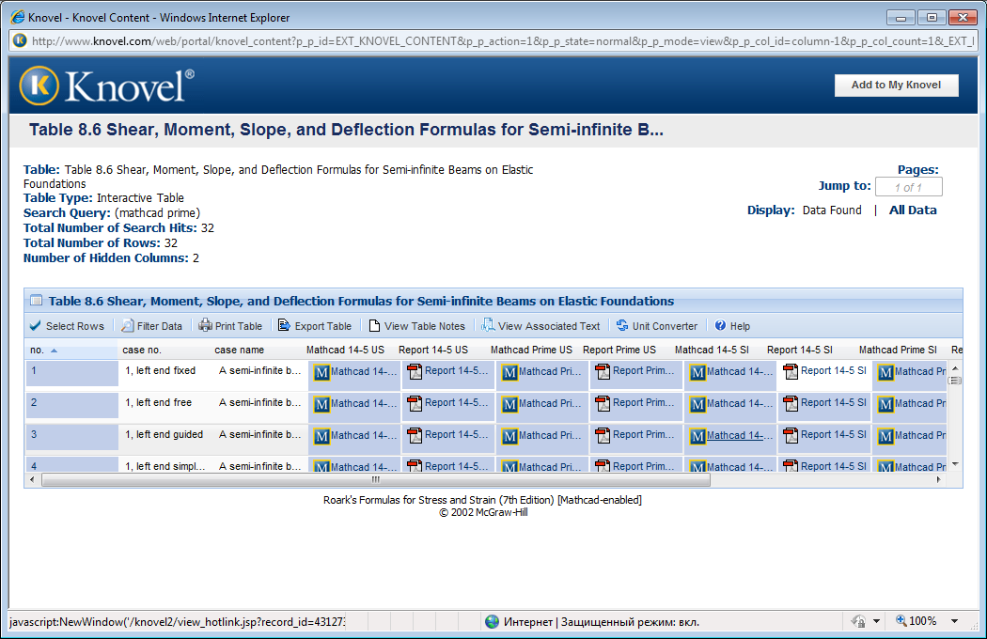Click the IE page icon in the address bar
Image resolution: width=987 pixels, height=639 pixels.
pyautogui.click(x=20, y=41)
